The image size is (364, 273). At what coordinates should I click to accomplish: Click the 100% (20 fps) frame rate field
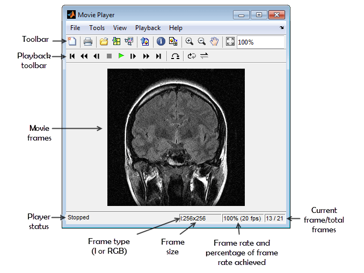tap(243, 218)
